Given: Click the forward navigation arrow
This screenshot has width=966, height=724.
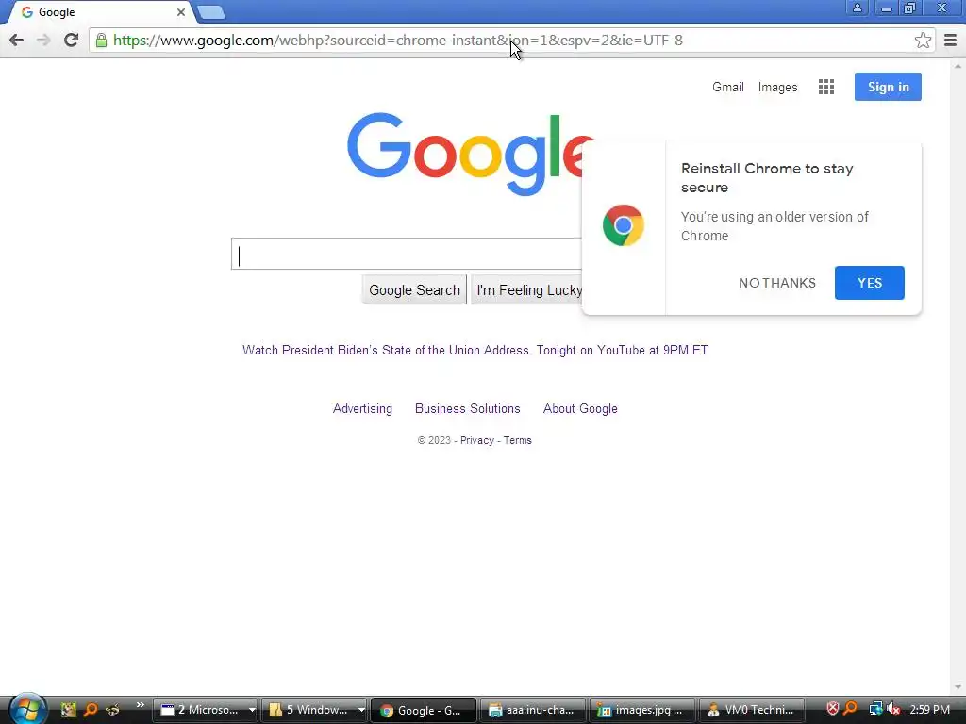Looking at the screenshot, I should (43, 40).
